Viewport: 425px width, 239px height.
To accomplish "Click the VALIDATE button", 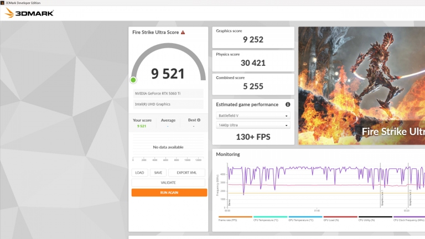I will pos(168,183).
